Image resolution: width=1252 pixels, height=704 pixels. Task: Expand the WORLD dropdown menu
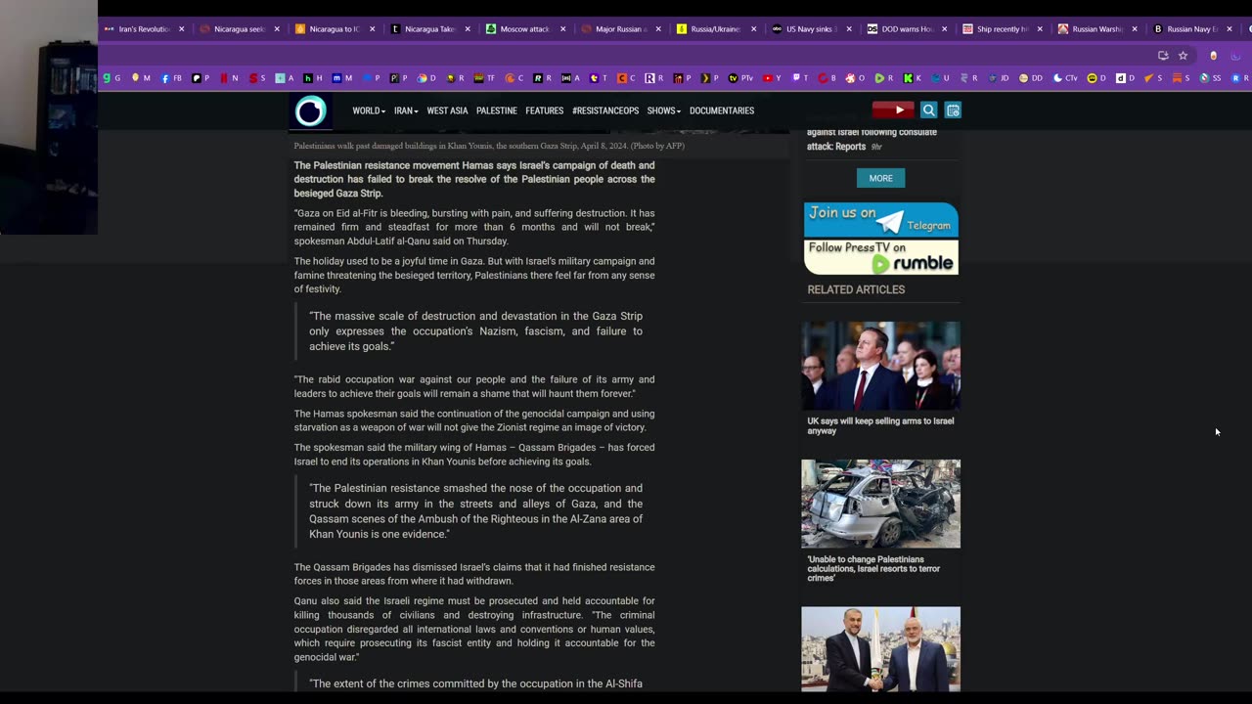pos(369,111)
